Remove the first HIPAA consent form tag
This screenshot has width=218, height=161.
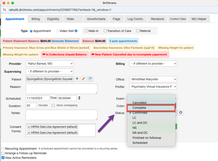point(29,127)
